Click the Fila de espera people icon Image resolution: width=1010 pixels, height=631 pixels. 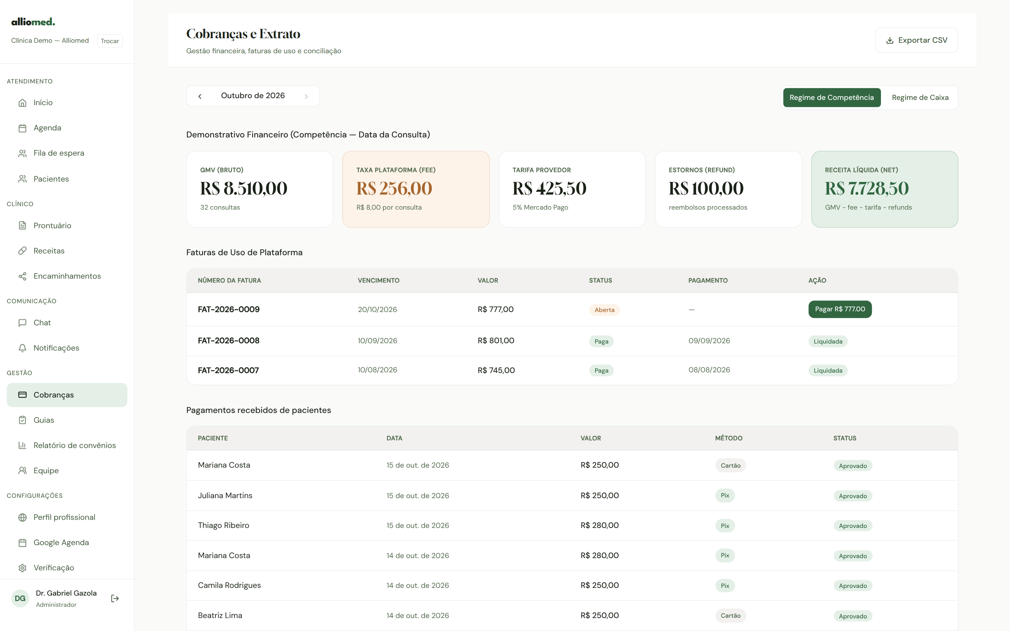[22, 153]
